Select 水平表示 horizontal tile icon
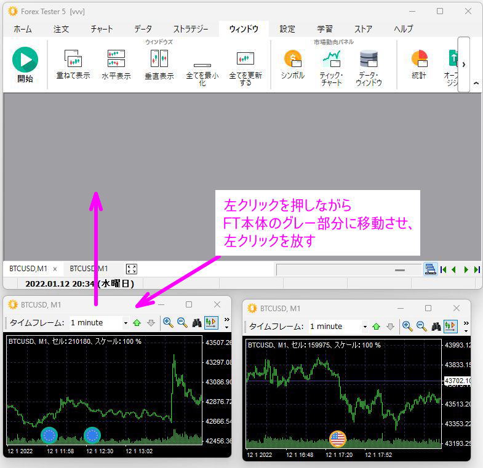Image resolution: width=483 pixels, height=468 pixels. (x=116, y=58)
